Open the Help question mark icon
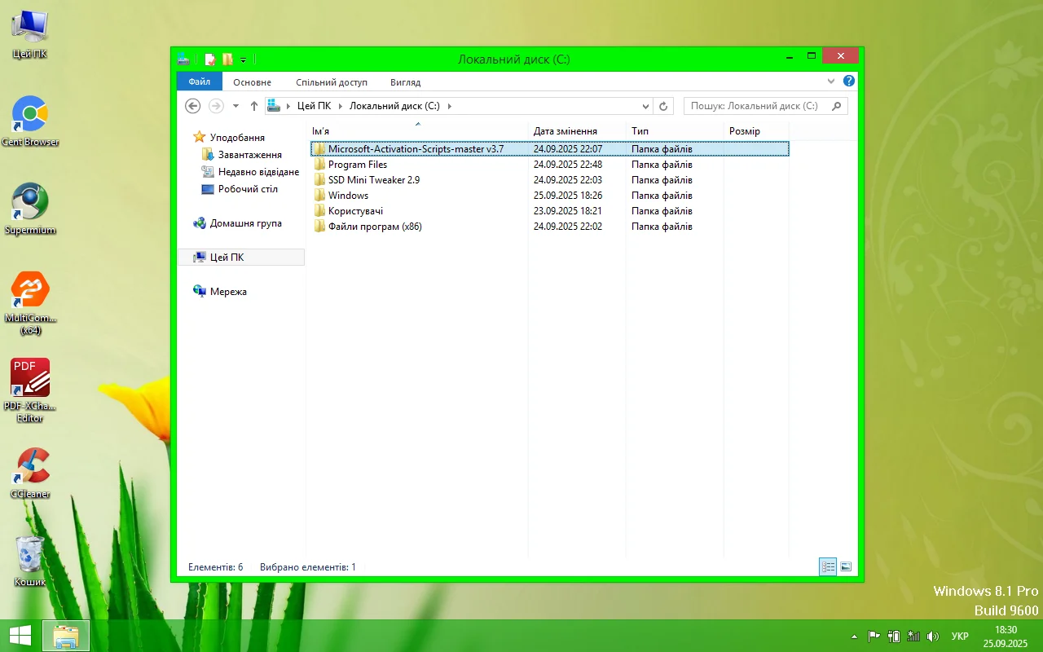Image resolution: width=1043 pixels, height=652 pixels. tap(848, 81)
